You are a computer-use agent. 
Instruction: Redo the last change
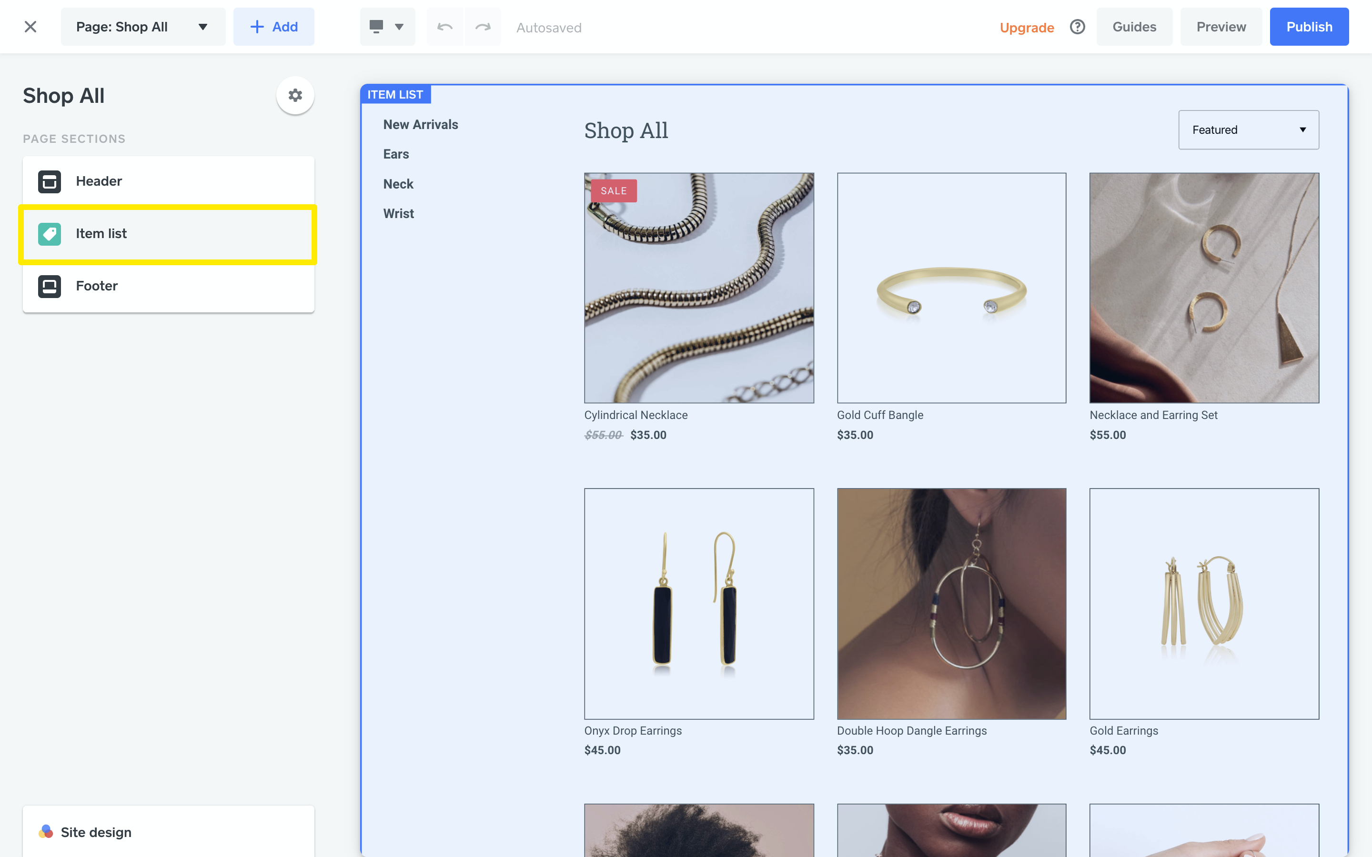point(483,26)
